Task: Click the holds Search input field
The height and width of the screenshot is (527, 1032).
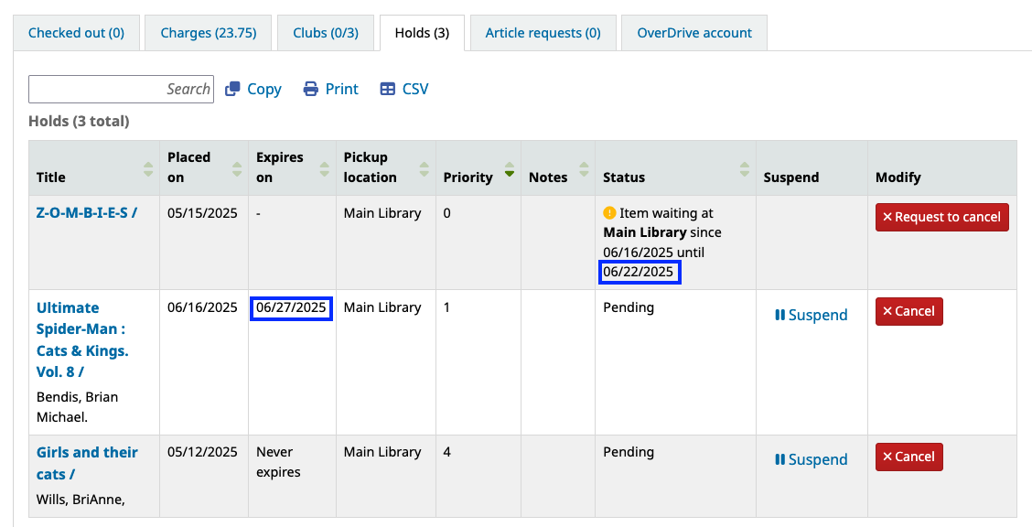Action: (121, 89)
